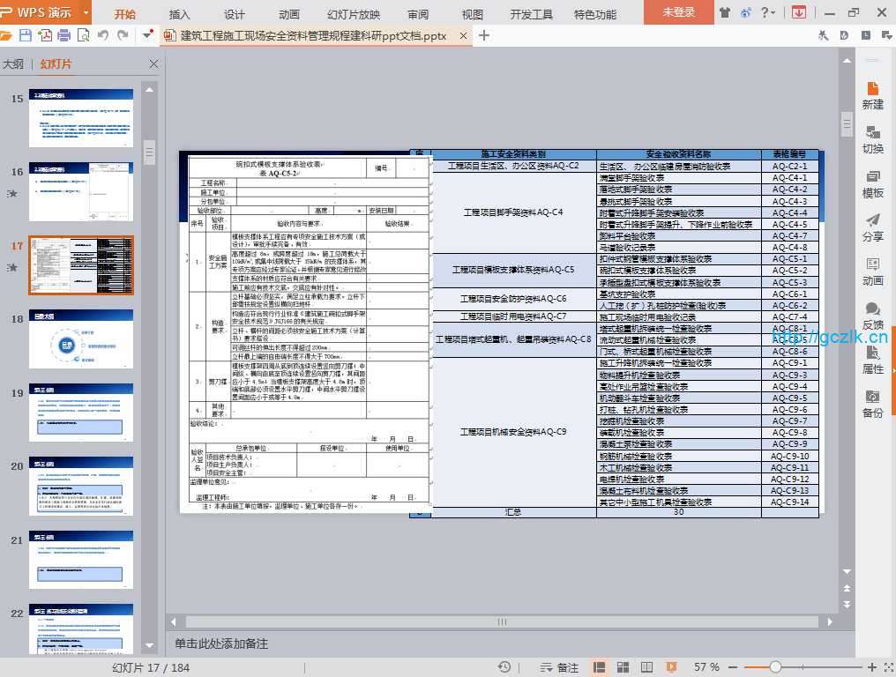Switch to reading view in status bar

(646, 667)
